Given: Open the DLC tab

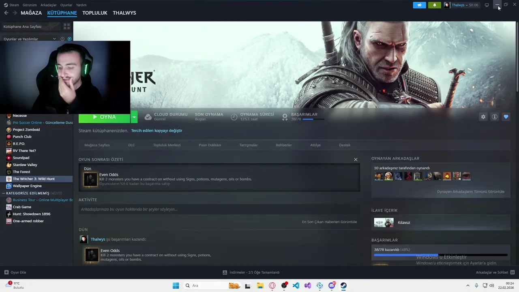Looking at the screenshot, I should point(131,145).
